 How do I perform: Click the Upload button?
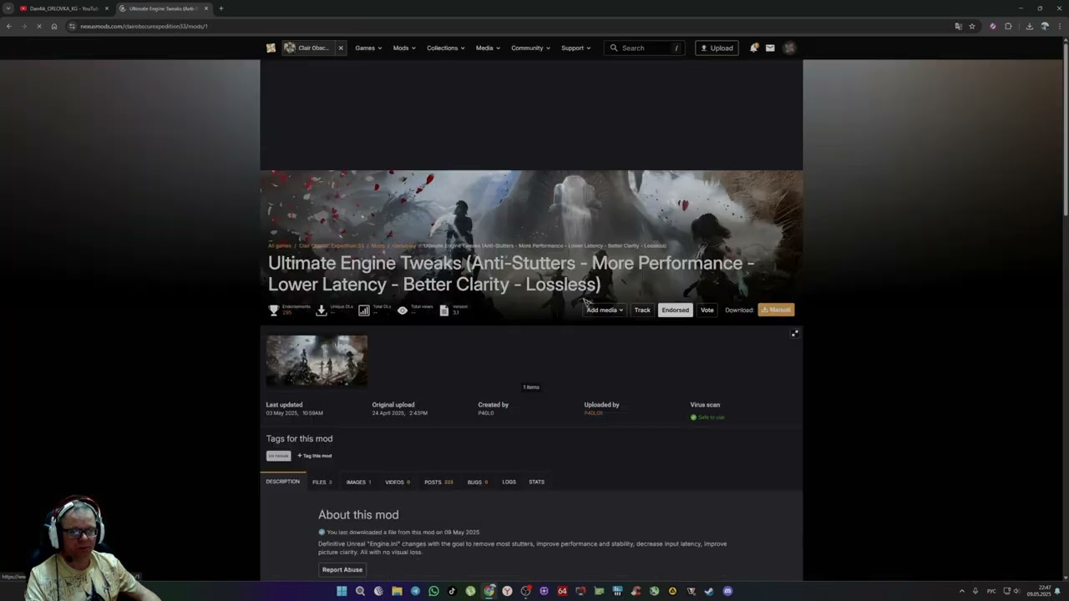[x=717, y=48]
